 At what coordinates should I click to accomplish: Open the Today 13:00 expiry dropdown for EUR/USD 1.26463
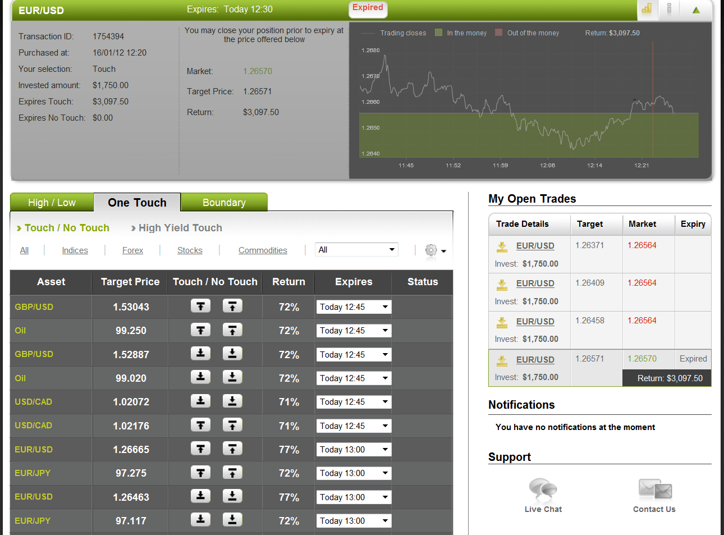point(354,497)
